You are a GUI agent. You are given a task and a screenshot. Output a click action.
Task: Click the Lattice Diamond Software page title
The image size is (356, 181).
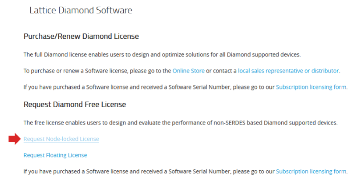tap(81, 10)
